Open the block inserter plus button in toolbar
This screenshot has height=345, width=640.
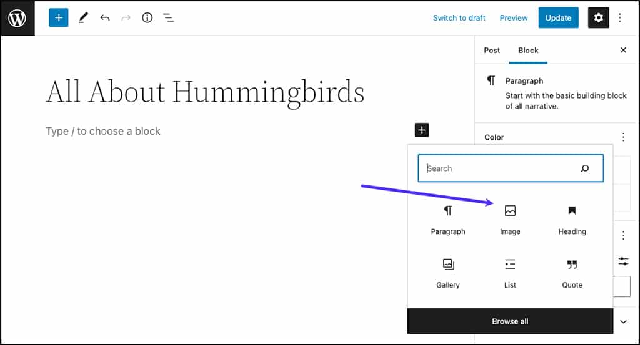(x=59, y=18)
